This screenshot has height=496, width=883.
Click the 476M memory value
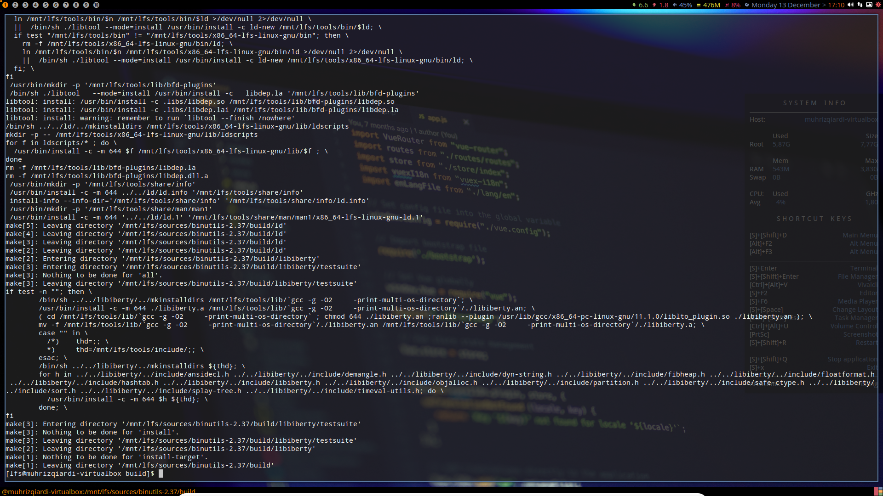pos(711,5)
